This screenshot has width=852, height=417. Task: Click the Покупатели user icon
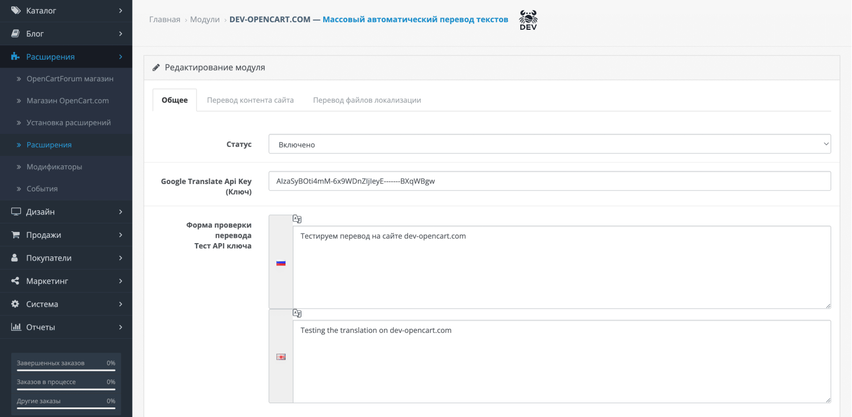click(15, 258)
